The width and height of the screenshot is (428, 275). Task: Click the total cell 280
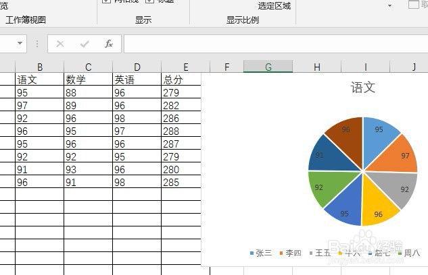pyautogui.click(x=181, y=169)
